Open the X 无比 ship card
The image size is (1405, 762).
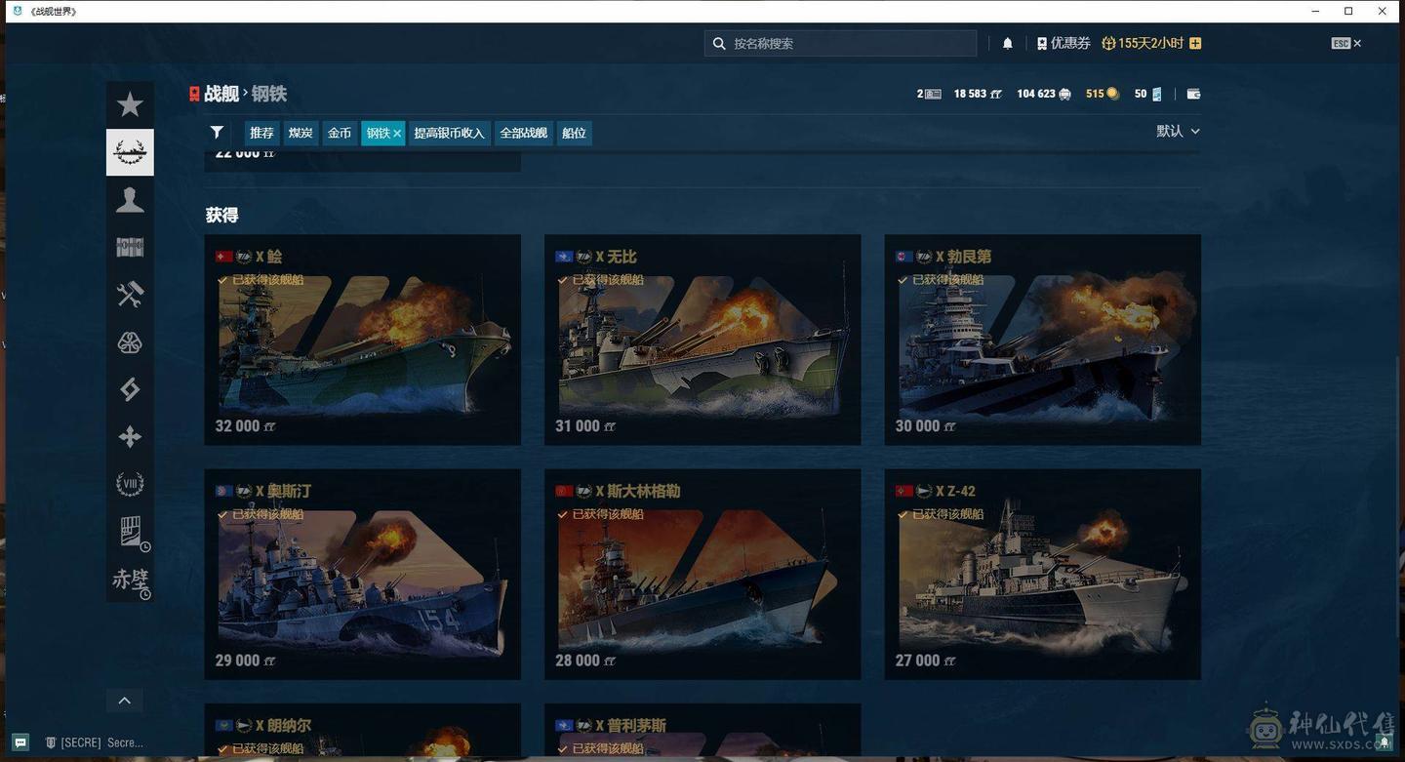(x=702, y=340)
